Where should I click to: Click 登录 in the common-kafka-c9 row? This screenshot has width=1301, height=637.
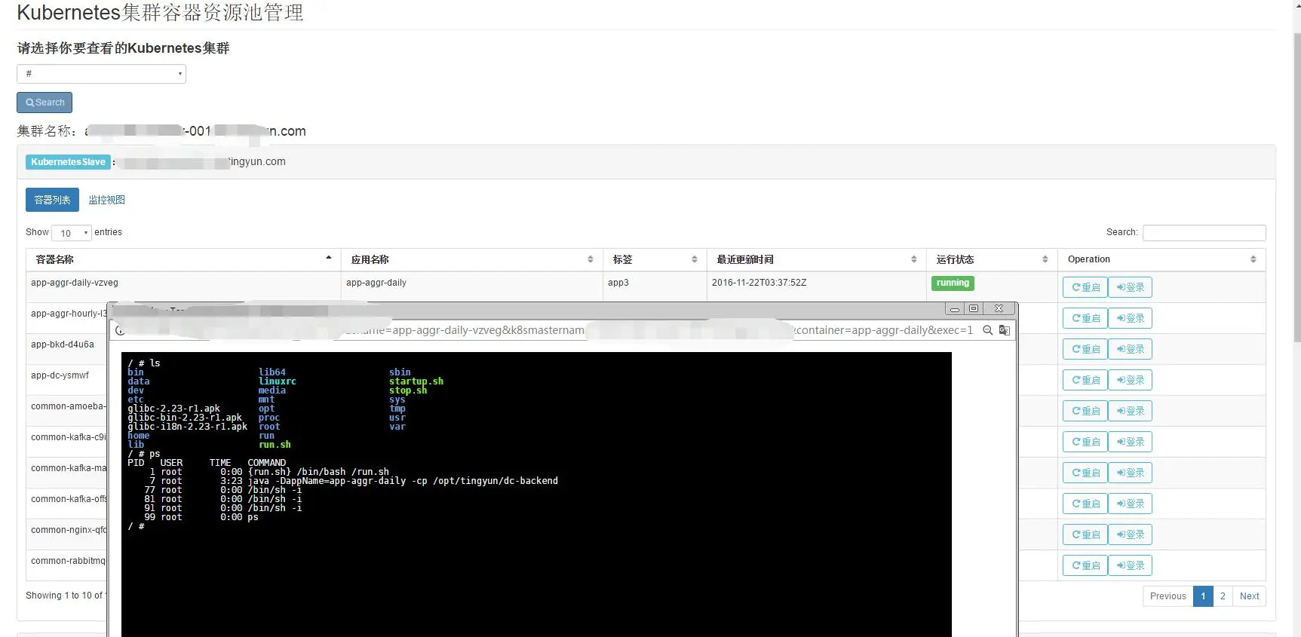coord(1130,442)
